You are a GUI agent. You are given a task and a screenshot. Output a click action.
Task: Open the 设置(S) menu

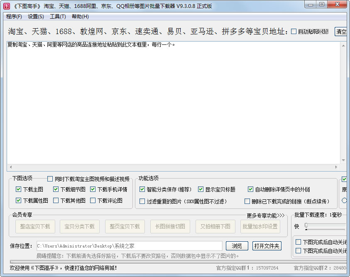coord(36,17)
